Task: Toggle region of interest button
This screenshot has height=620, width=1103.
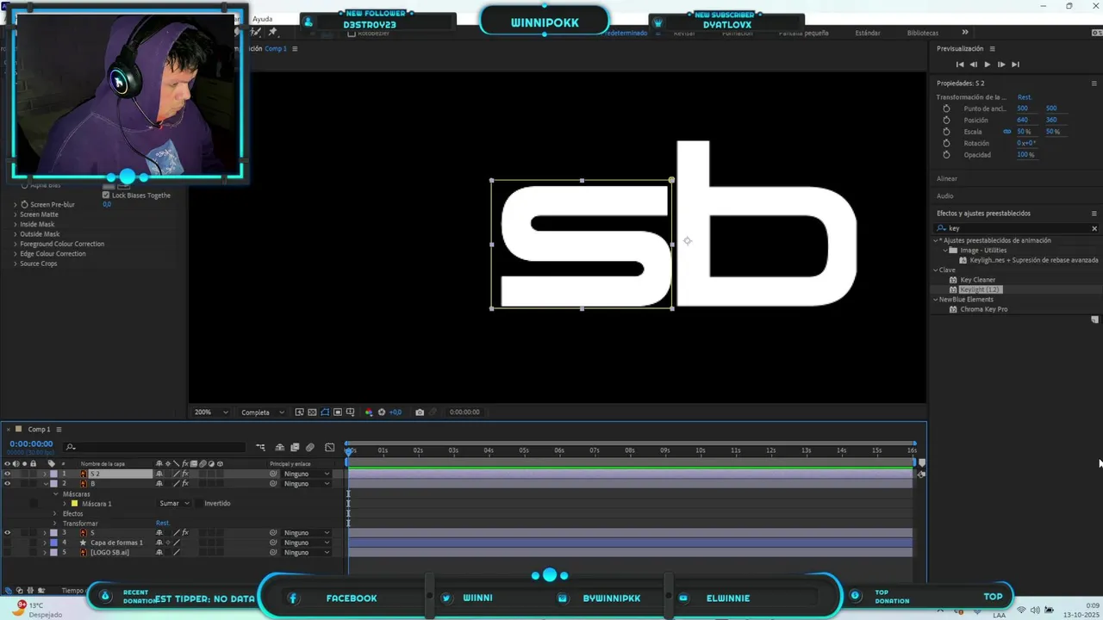Action: point(338,412)
